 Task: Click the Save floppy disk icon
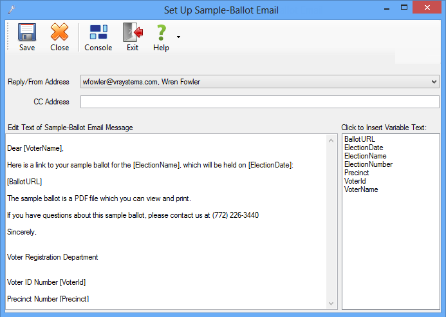27,32
